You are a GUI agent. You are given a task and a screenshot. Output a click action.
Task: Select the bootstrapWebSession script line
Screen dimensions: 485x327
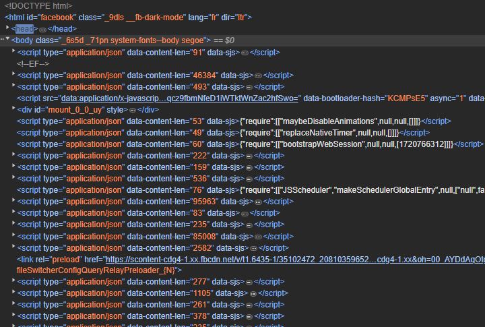[250, 144]
